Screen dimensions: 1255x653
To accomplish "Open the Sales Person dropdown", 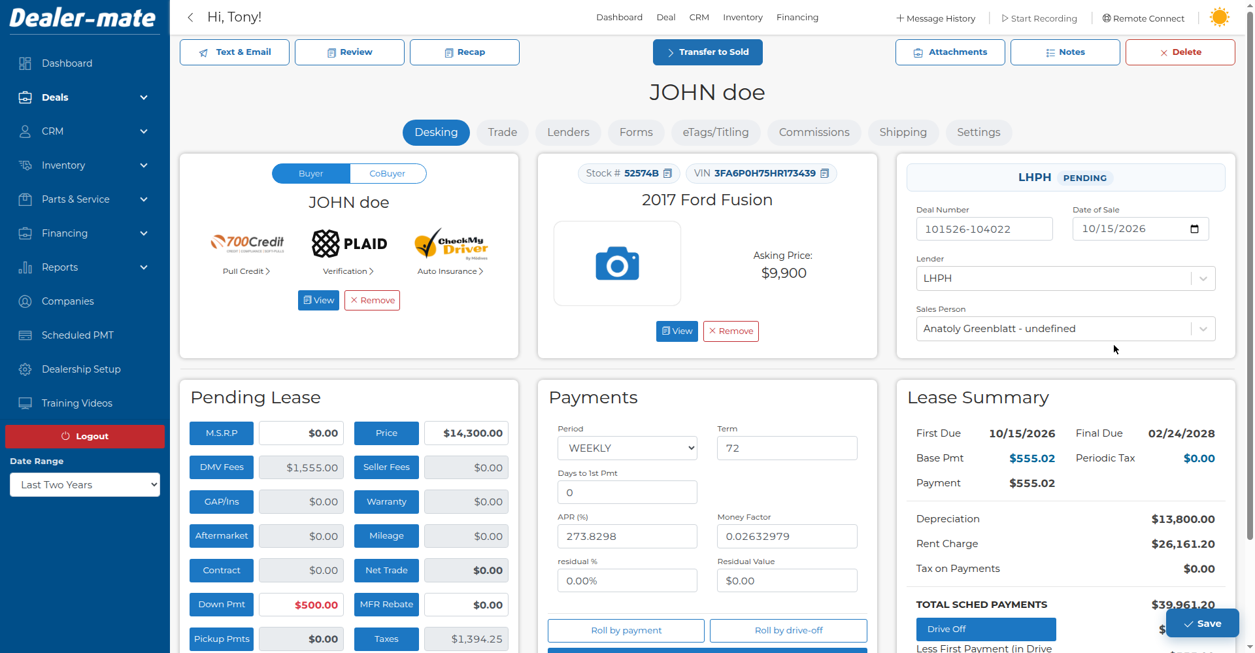I will pyautogui.click(x=1065, y=329).
